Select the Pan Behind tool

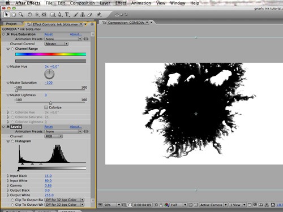[44, 15]
